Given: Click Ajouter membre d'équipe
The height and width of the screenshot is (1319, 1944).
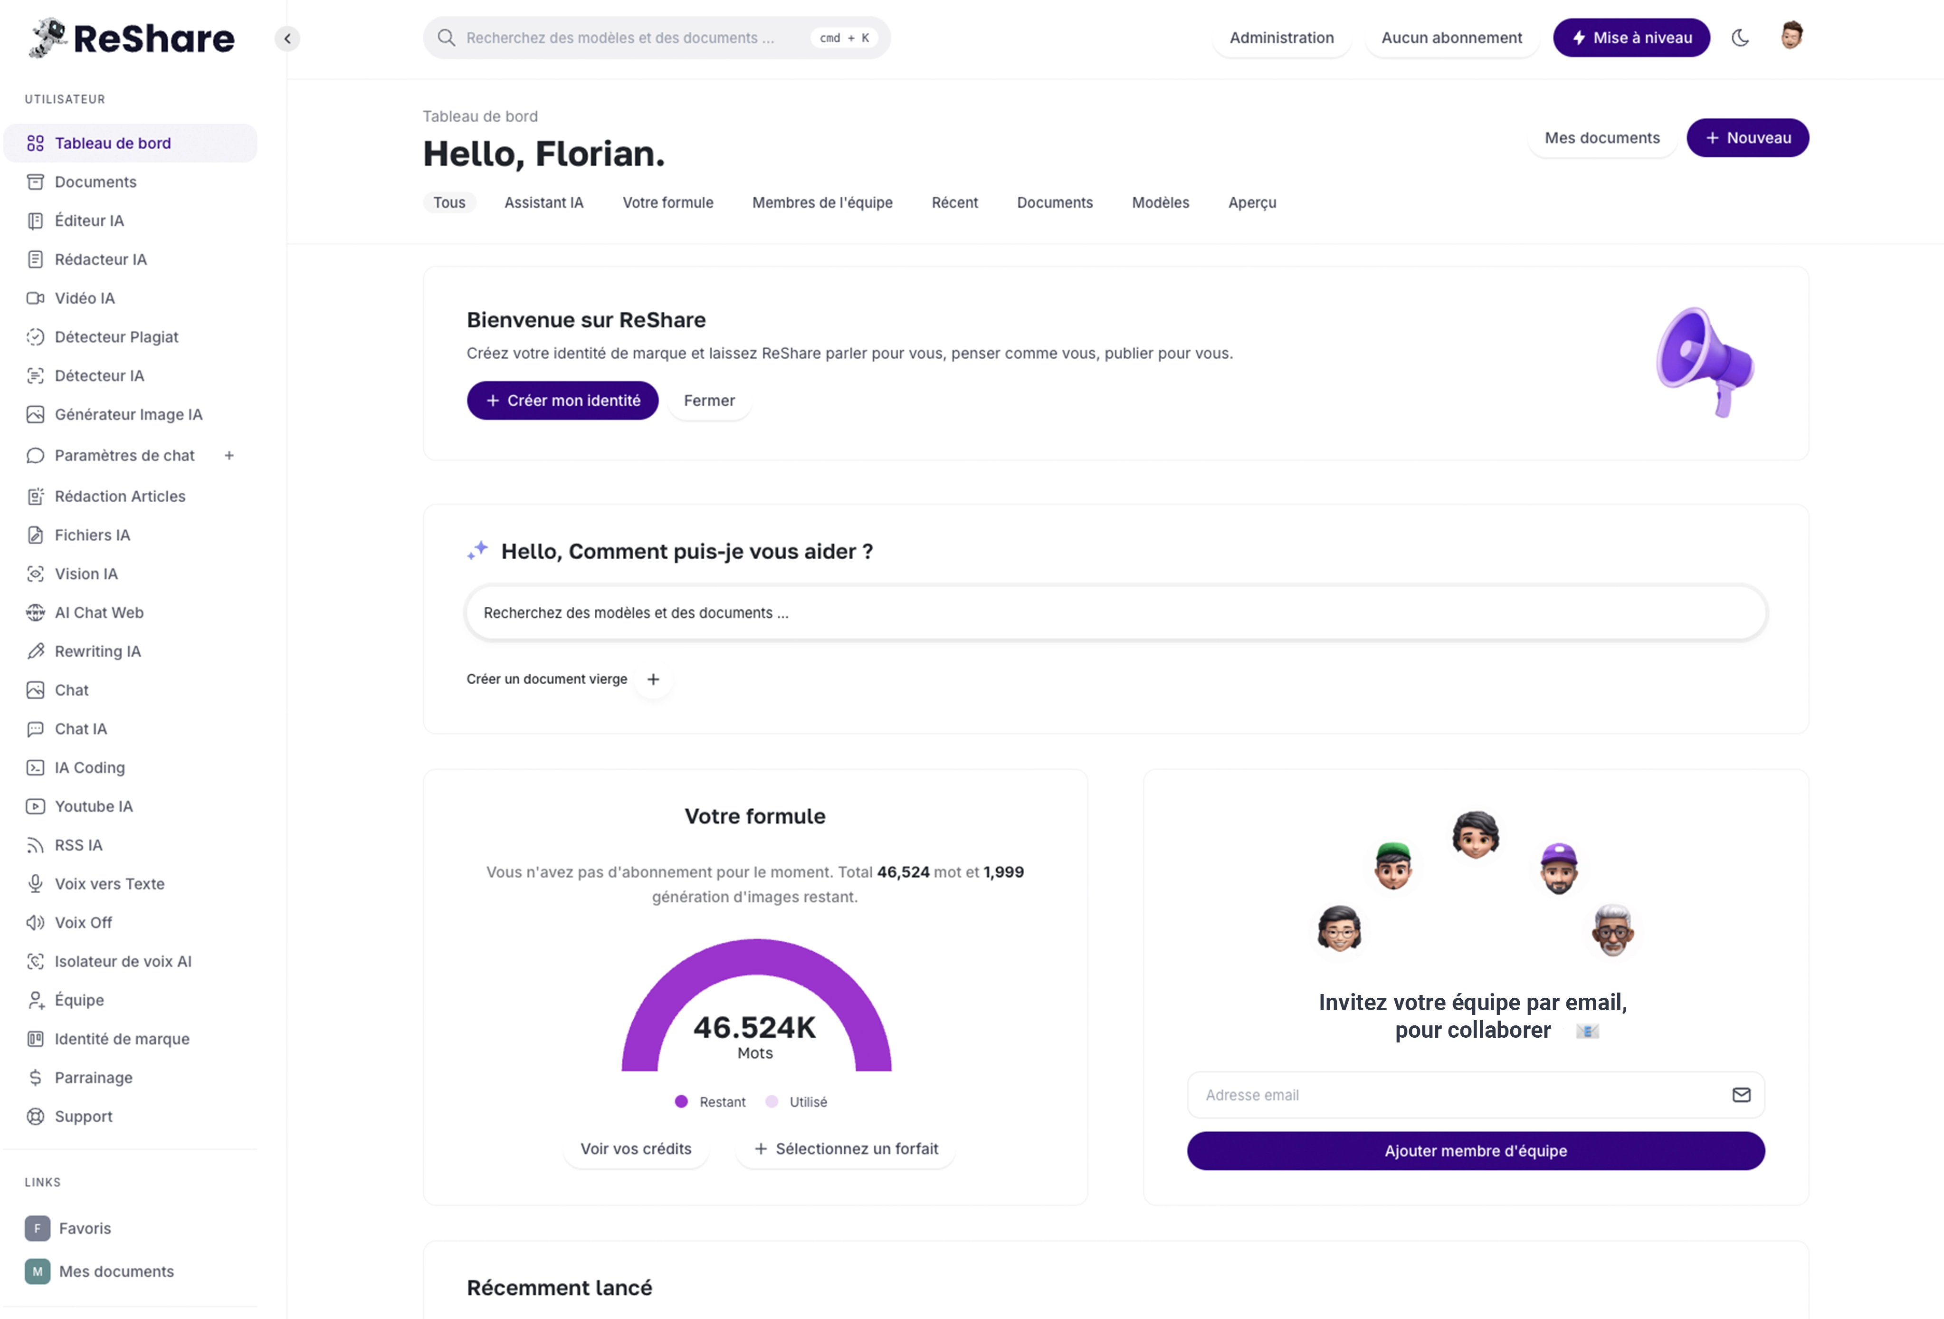Looking at the screenshot, I should [1476, 1151].
